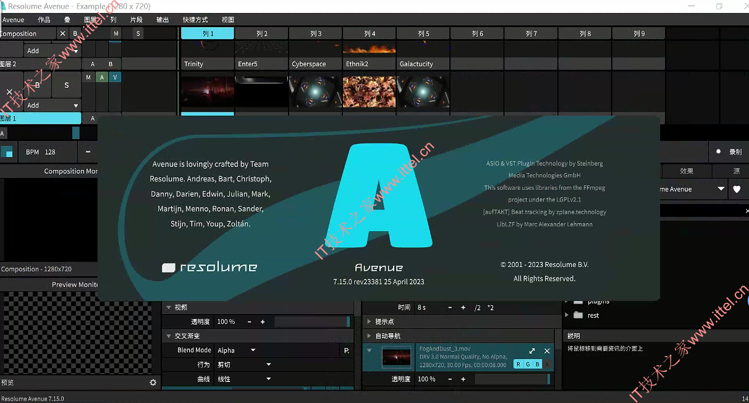Screen dimensions: 749x403
Task: Clear the composition with the X button
Action: pyautogui.click(x=62, y=33)
